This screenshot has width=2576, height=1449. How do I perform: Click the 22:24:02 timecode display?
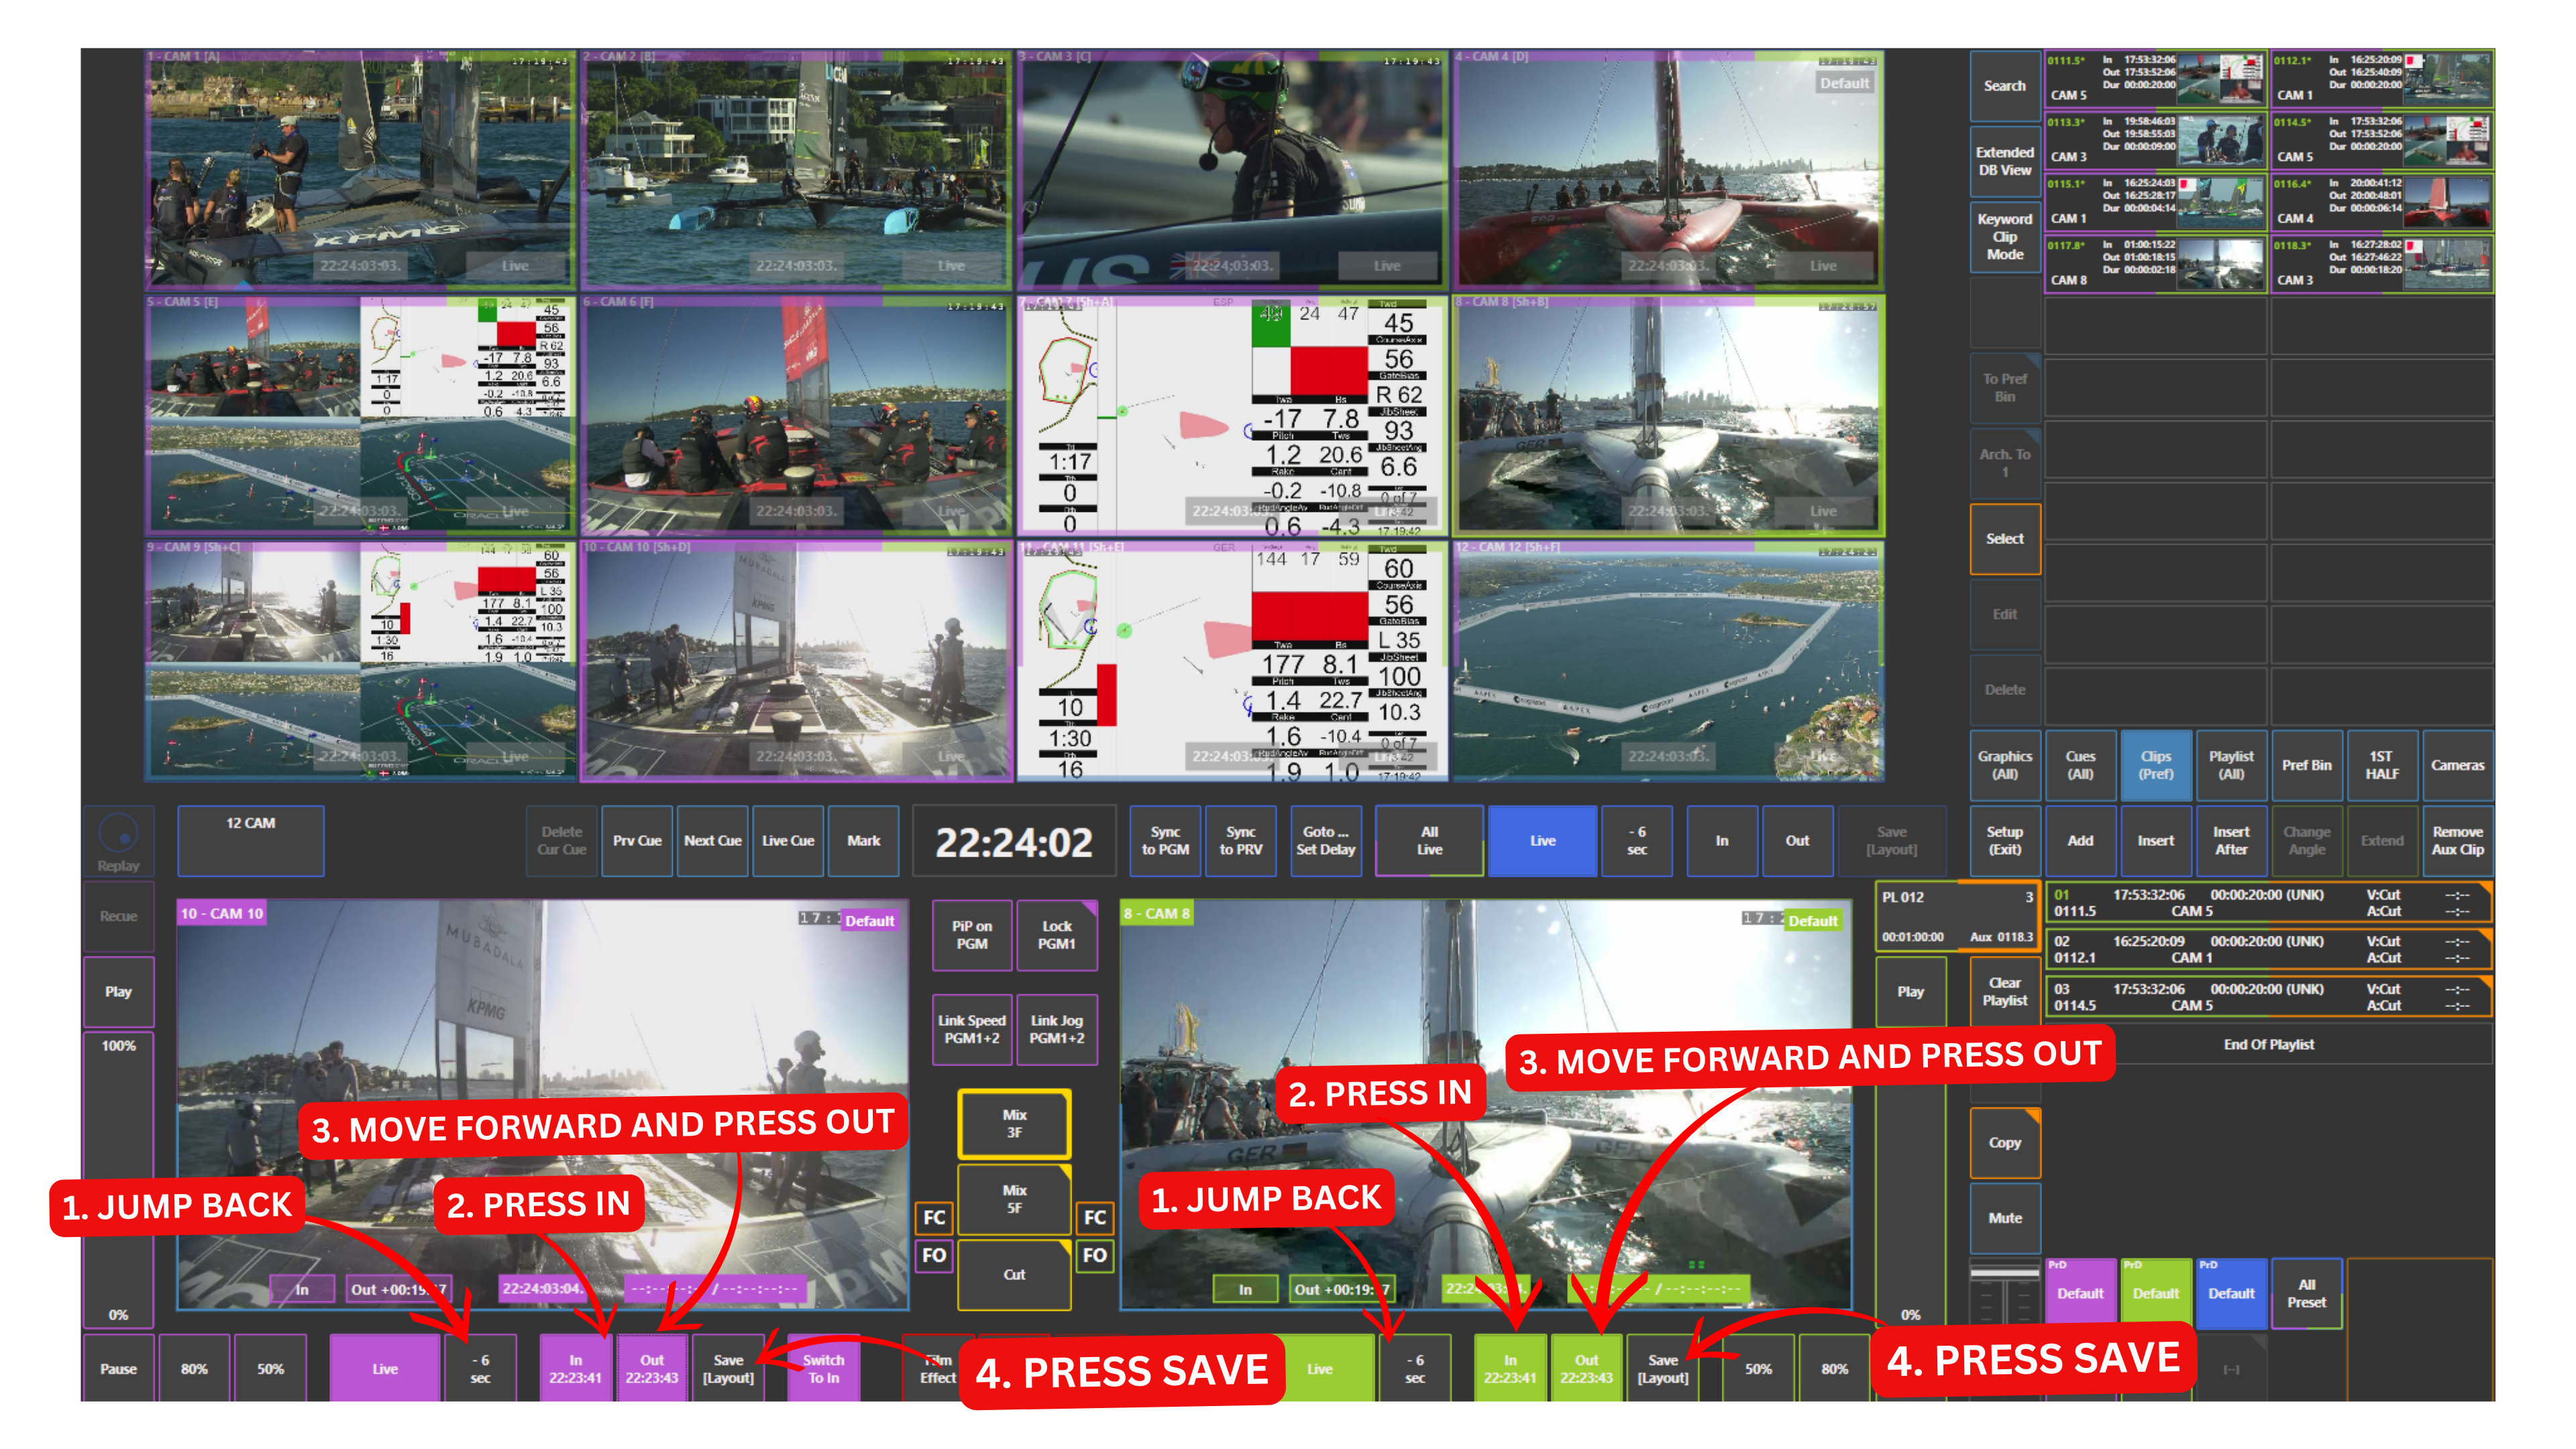click(x=1014, y=842)
